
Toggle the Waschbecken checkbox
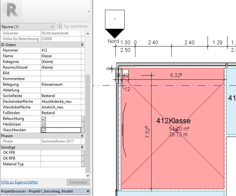44,130
